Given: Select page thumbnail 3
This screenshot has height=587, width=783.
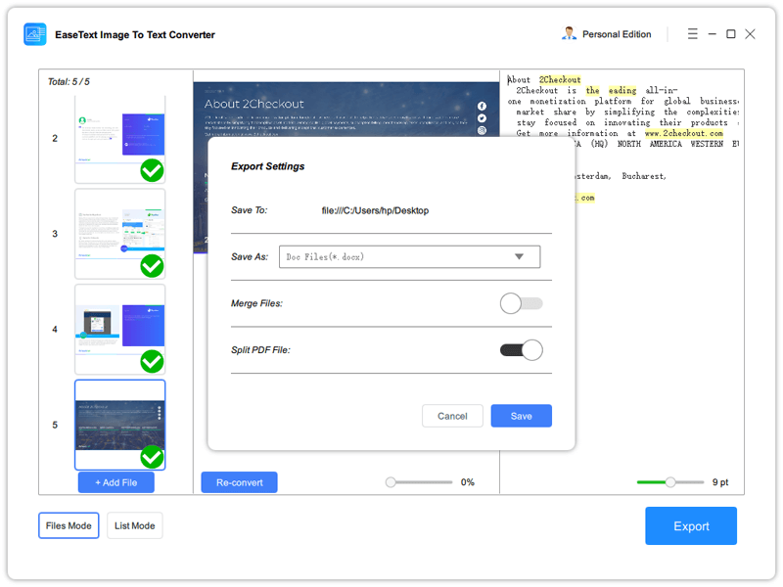Looking at the screenshot, I should (119, 234).
